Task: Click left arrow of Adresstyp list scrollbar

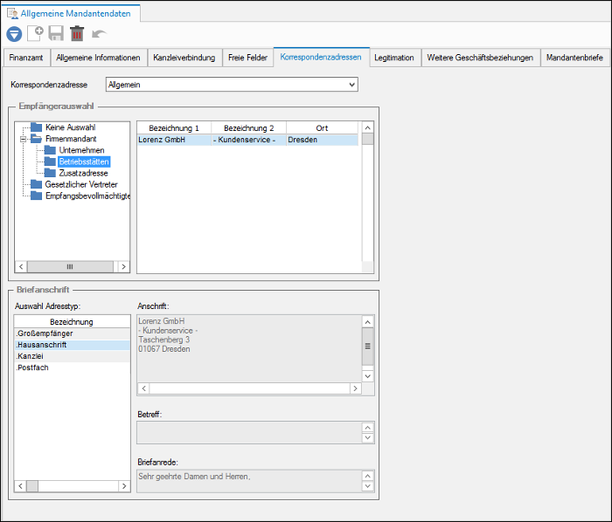Action: pyautogui.click(x=20, y=485)
